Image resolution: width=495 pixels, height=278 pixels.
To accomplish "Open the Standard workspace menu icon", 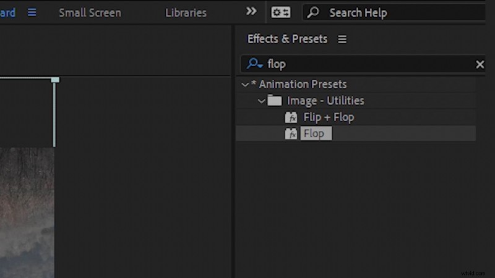I will click(x=32, y=12).
